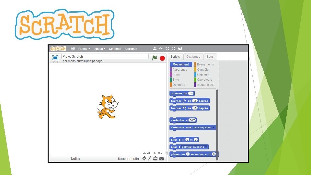Upload sprite from file
Viewport: 311px width, 175px height.
155,158
